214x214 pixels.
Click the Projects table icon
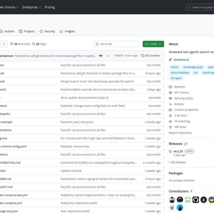tap(21, 31)
